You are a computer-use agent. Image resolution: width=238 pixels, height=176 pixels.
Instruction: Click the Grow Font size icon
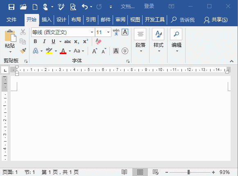coord(95,51)
